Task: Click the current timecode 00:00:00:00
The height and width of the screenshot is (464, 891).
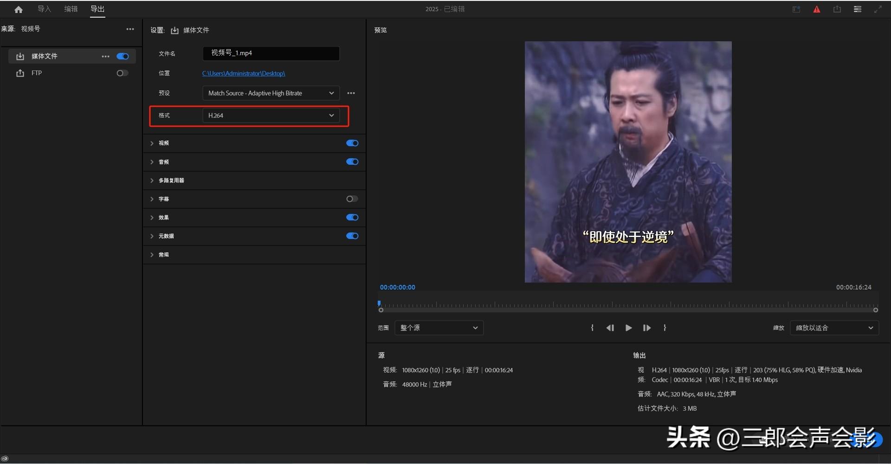Action: tap(398, 288)
